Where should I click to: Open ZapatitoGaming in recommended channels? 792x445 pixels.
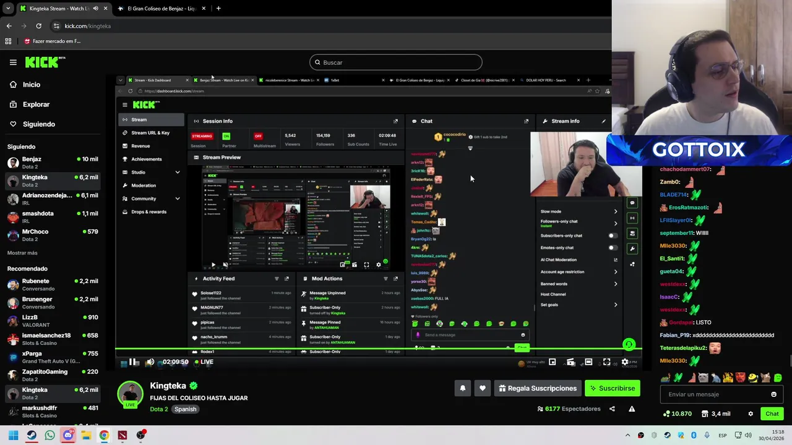pos(53,375)
